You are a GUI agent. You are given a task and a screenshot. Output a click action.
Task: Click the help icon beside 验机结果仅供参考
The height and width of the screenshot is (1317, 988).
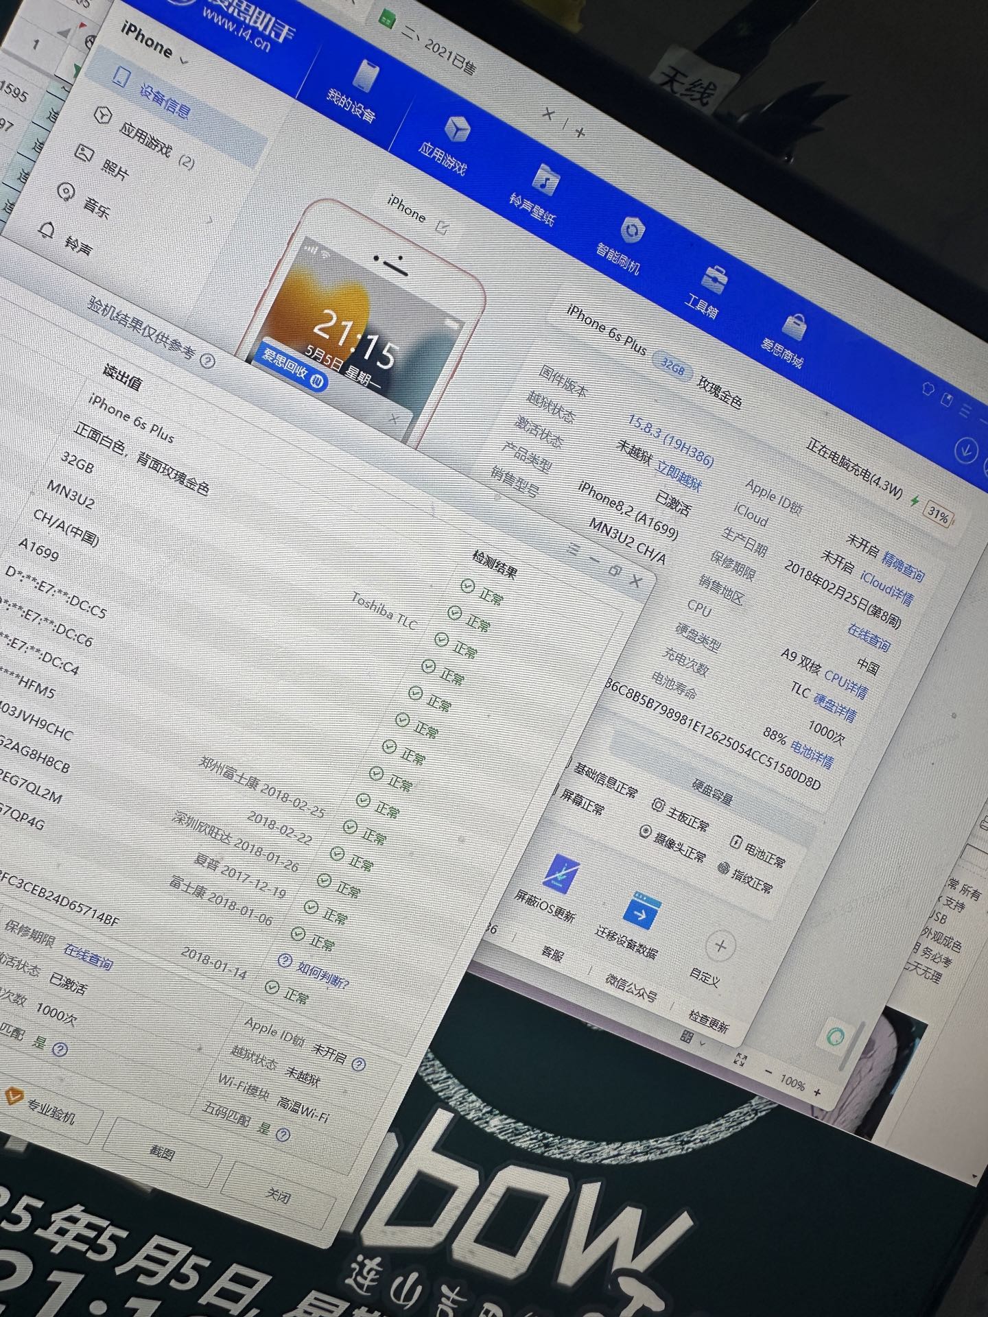tap(207, 361)
